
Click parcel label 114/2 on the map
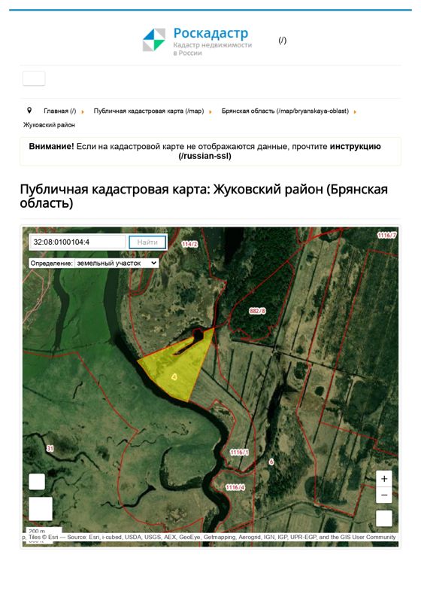(189, 244)
